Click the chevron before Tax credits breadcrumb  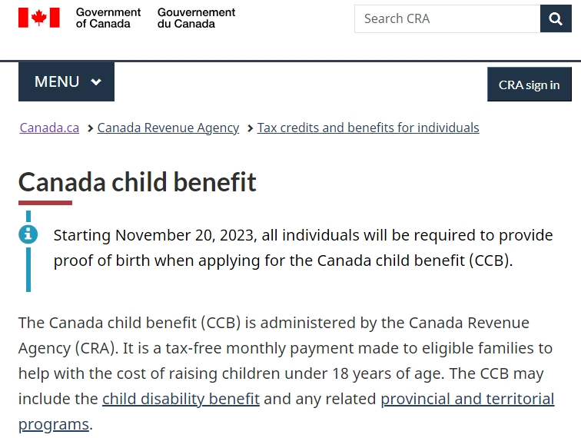tap(250, 128)
